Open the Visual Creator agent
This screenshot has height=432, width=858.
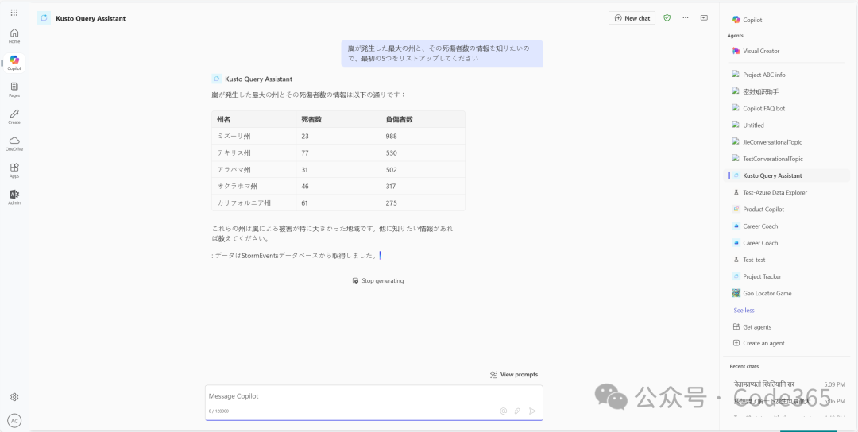tap(756, 51)
